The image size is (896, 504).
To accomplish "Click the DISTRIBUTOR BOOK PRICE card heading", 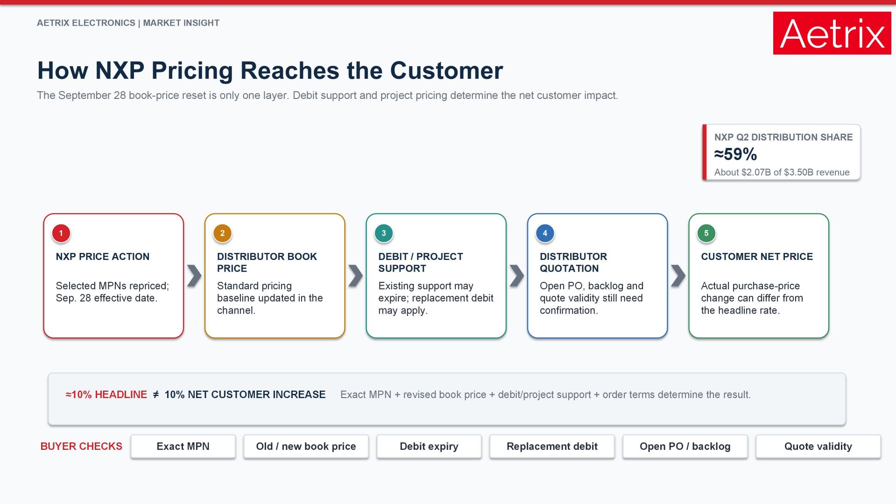I will [x=267, y=262].
